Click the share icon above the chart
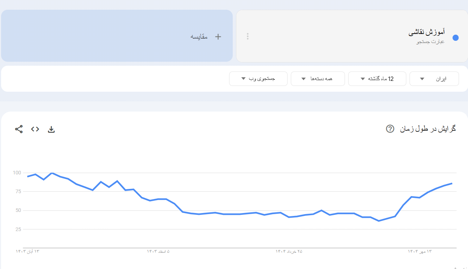Image resolution: width=468 pixels, height=269 pixels. point(19,129)
